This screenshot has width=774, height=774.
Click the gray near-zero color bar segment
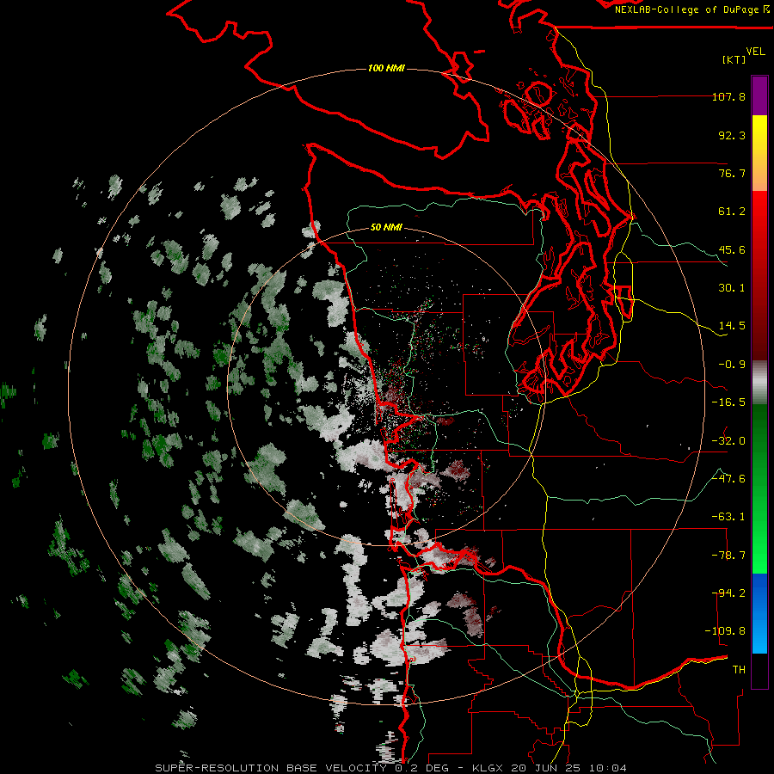759,383
